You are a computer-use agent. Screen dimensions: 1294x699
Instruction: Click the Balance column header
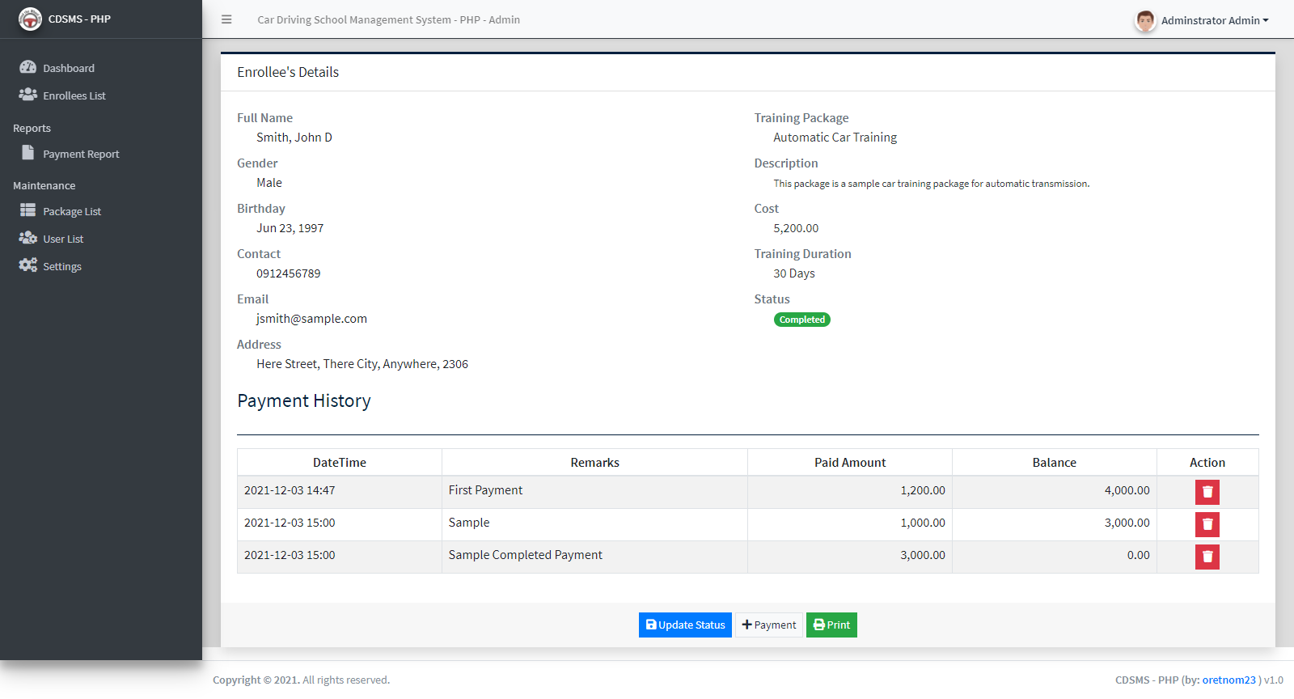point(1054,463)
